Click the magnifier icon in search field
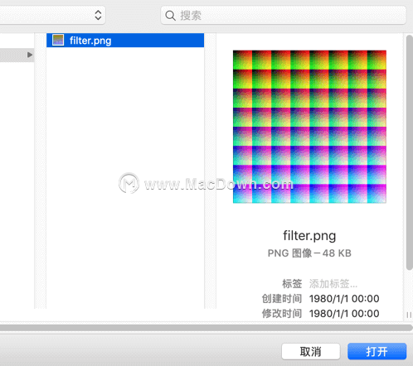Screen dimensions: 413x366 point(170,16)
